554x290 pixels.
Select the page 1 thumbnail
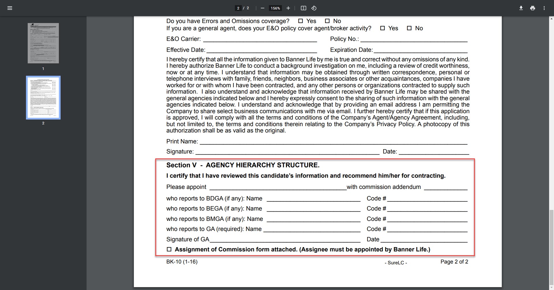coord(43,43)
